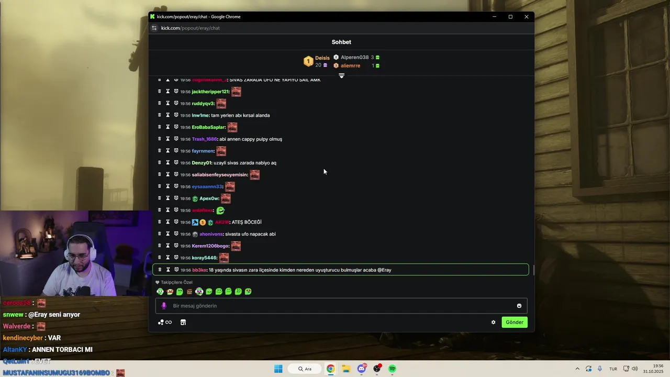Click the purple microphone icon in message box
Viewport: 670px width, 377px height.
(x=164, y=306)
